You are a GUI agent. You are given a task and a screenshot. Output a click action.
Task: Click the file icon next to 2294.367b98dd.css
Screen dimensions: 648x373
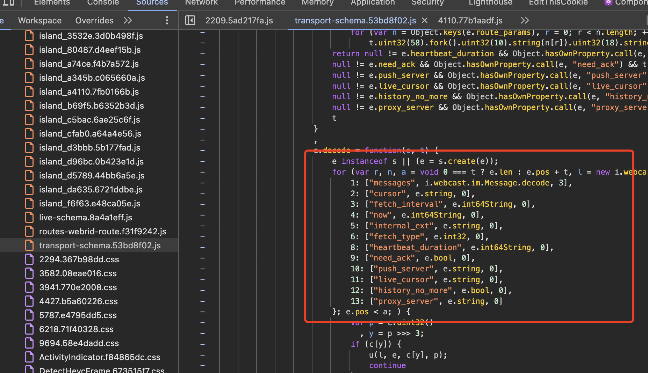[29, 259]
